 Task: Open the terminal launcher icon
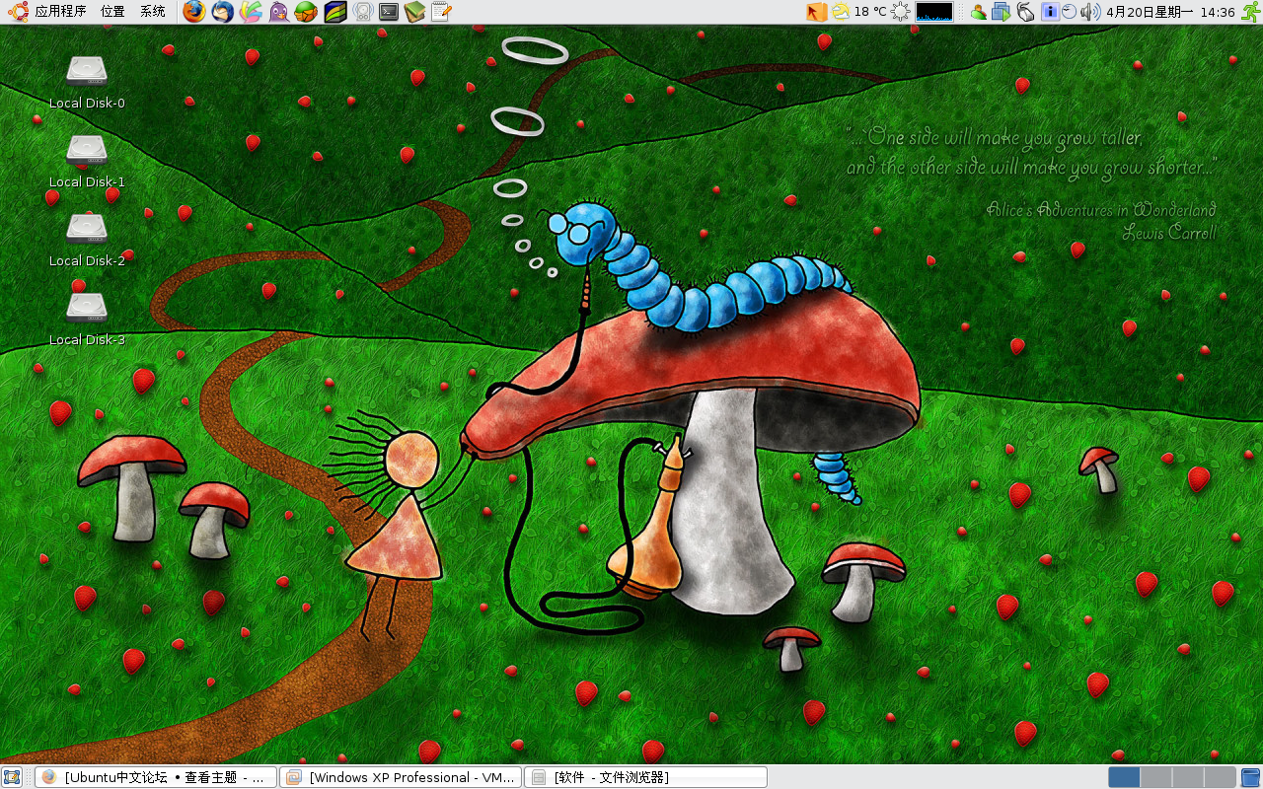(390, 12)
